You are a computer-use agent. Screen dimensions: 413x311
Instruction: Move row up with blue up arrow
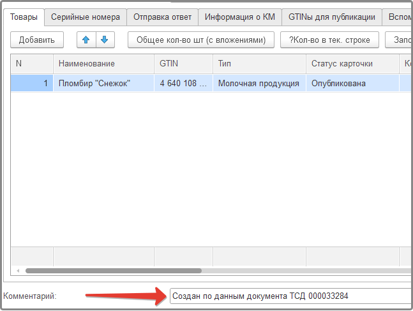(86, 40)
